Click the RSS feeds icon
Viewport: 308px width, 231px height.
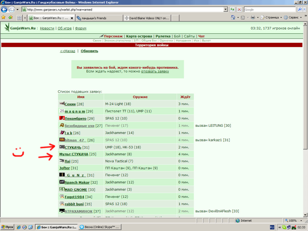coord(243,18)
